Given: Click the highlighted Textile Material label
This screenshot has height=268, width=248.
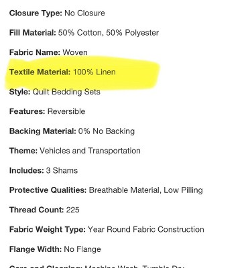Looking at the screenshot, I should pos(40,72).
